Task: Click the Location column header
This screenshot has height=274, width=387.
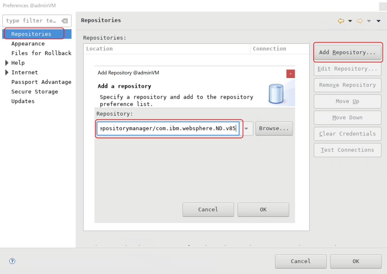Action: [99, 48]
